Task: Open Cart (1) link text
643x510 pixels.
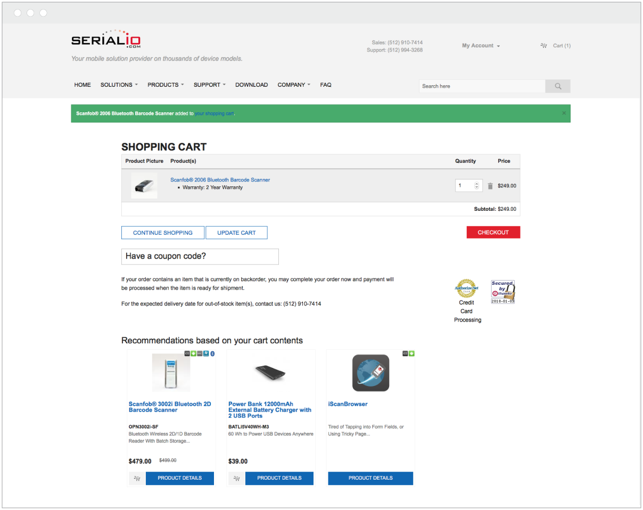Action: click(562, 46)
